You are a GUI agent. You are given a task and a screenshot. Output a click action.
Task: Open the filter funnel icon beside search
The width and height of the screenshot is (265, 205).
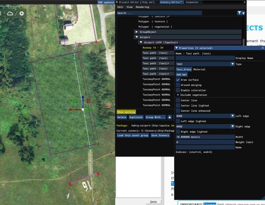click(x=239, y=13)
